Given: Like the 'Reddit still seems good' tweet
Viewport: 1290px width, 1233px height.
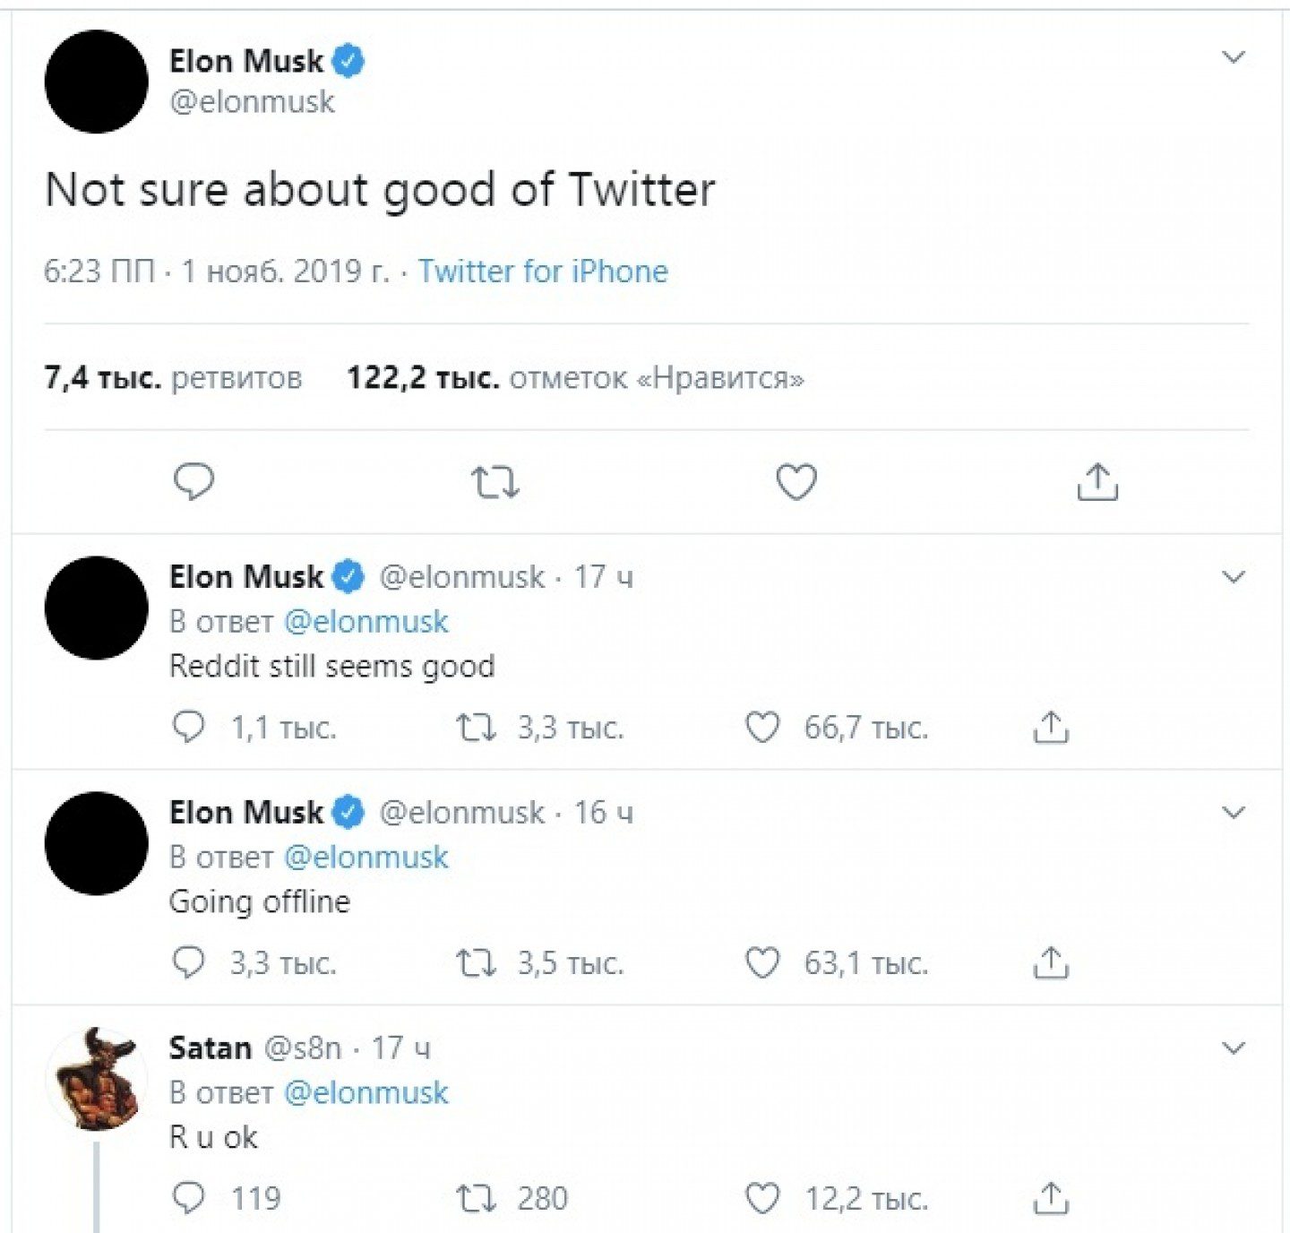Looking at the screenshot, I should click(x=762, y=727).
